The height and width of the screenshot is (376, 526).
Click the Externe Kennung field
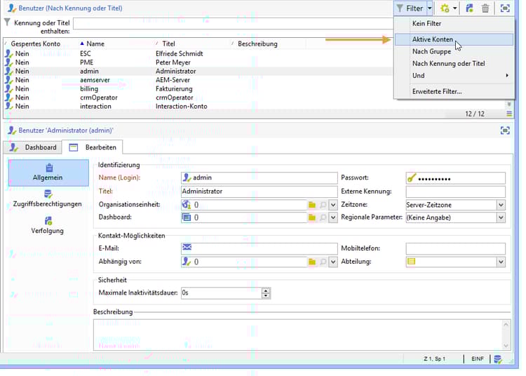(x=455, y=192)
